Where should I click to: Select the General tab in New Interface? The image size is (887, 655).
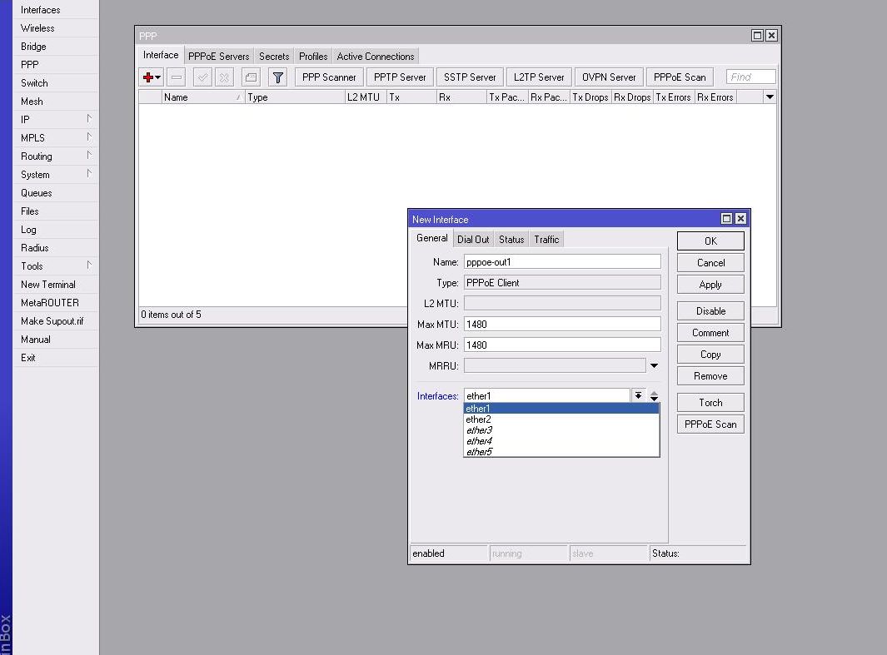click(x=431, y=238)
